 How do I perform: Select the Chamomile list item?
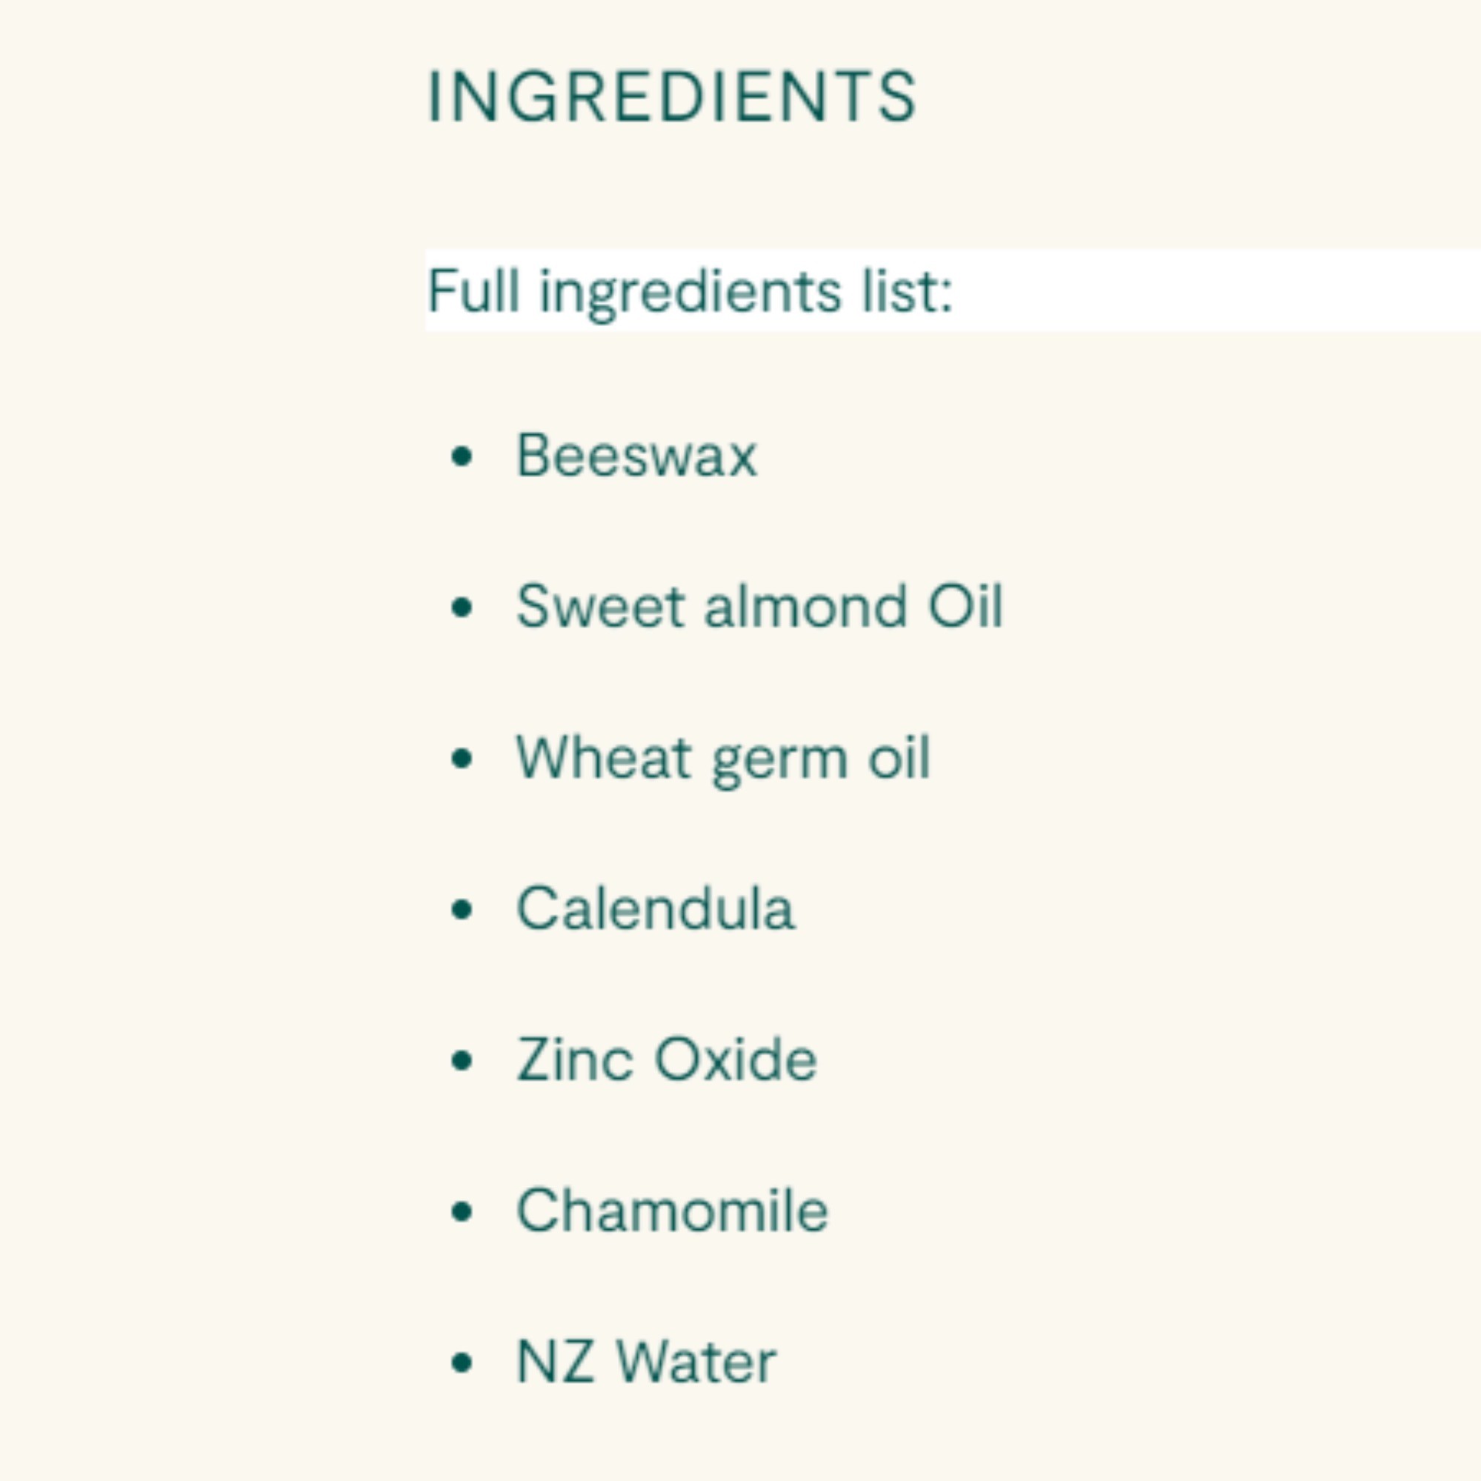[x=672, y=1211]
